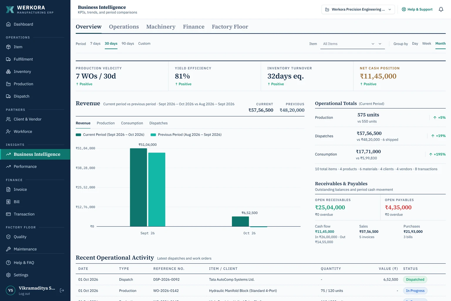
Task: Select the 30 days period
Action: [x=111, y=44]
